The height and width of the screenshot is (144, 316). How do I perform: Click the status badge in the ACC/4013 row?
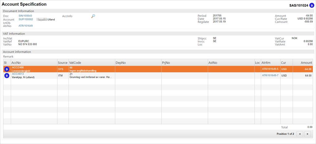[x=7, y=76]
